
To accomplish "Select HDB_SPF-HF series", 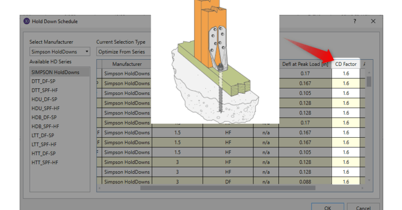I will tap(45, 127).
